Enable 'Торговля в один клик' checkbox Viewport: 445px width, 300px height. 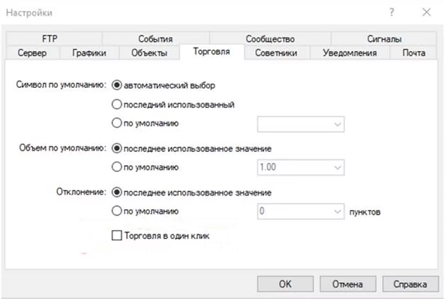117,235
